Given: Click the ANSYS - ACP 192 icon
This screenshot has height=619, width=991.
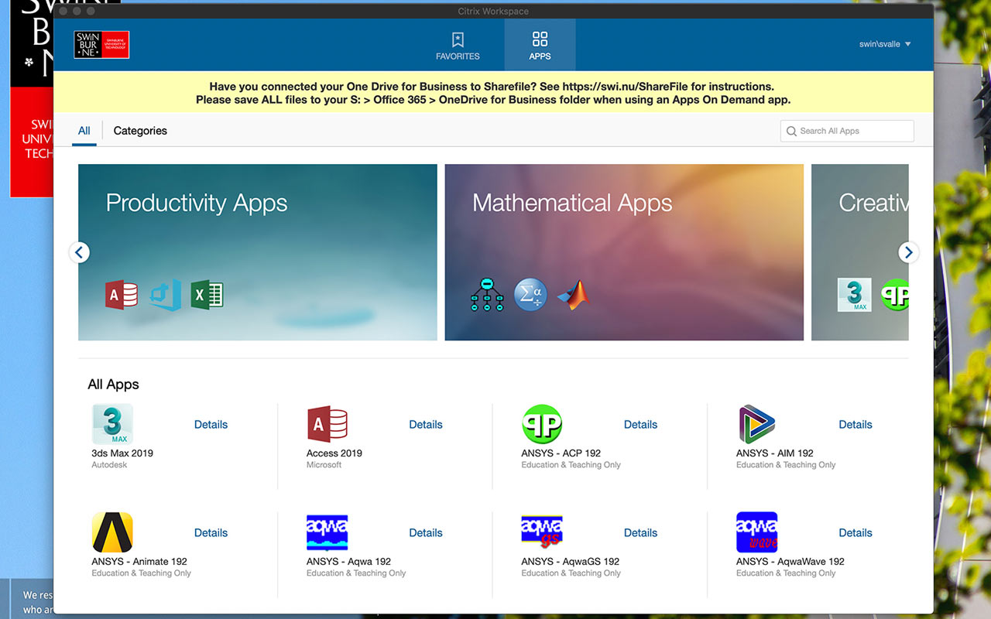Looking at the screenshot, I should tap(542, 424).
